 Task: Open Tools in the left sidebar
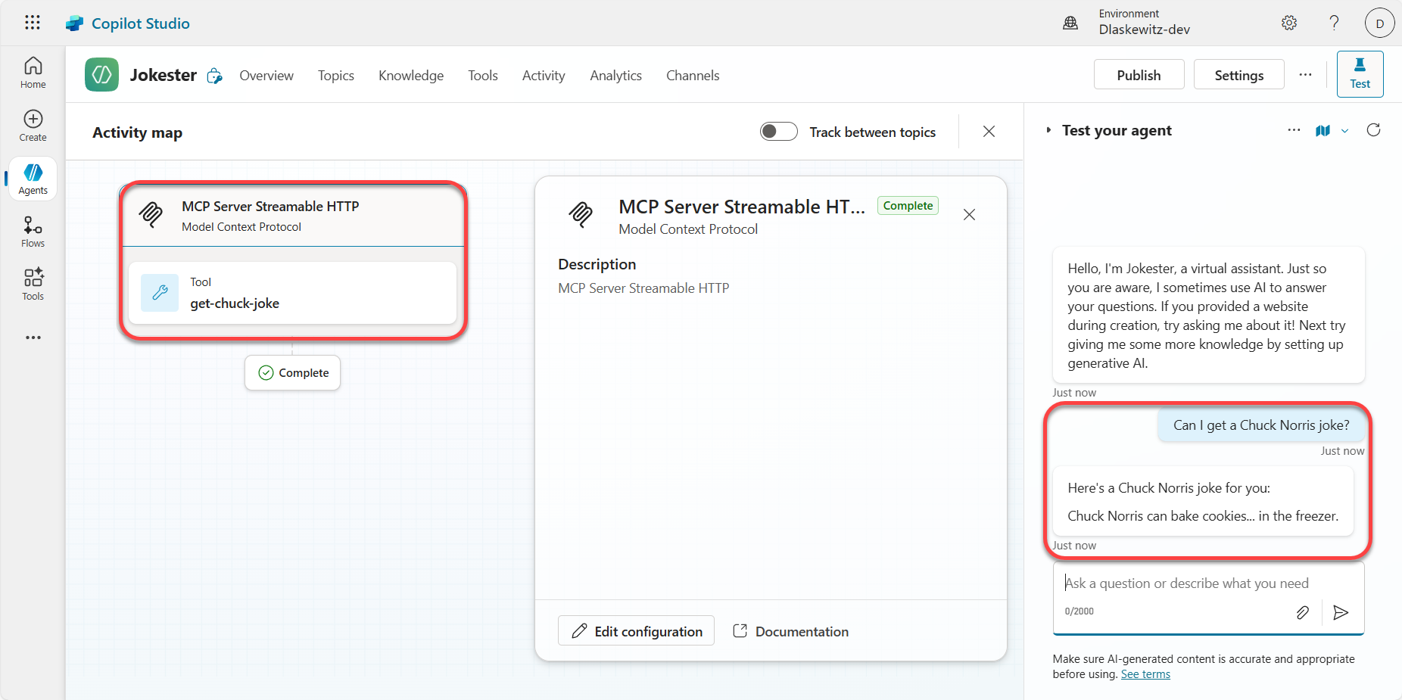click(x=33, y=285)
